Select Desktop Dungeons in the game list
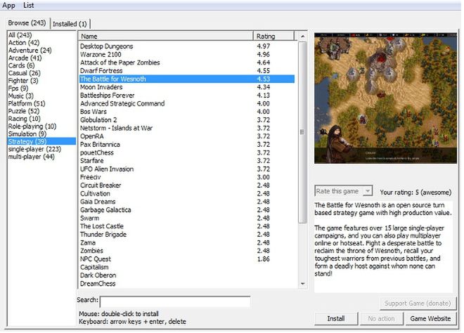 click(187, 46)
